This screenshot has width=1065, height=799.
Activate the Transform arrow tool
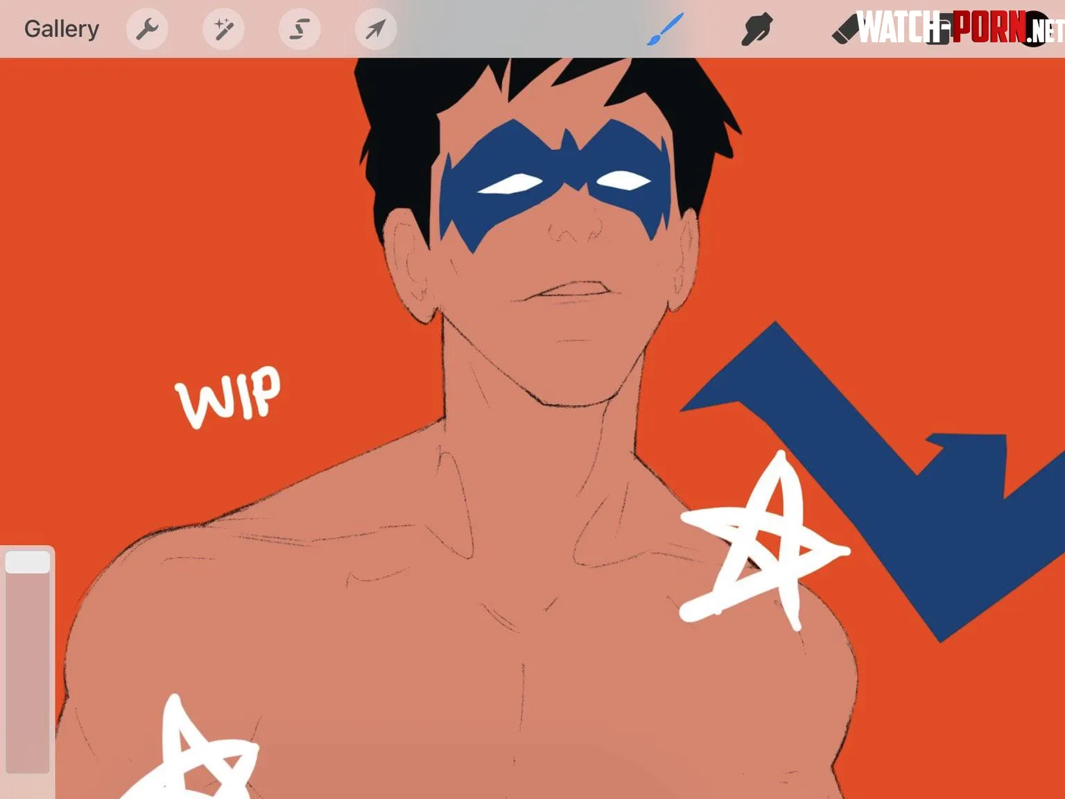pos(376,29)
